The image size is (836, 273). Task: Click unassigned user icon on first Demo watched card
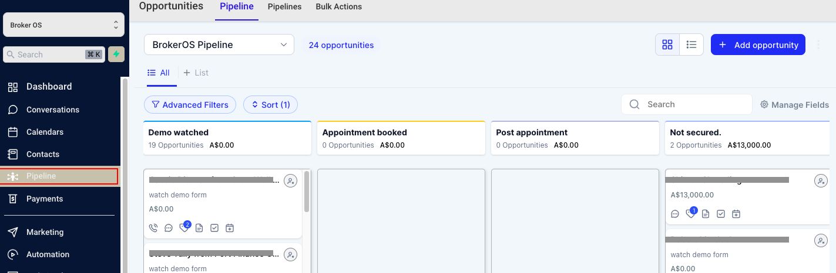tap(290, 181)
